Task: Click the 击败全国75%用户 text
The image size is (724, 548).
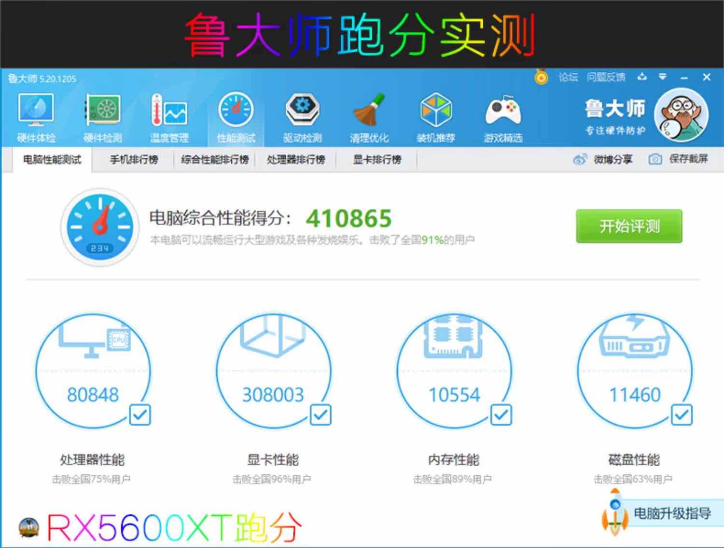Action: pos(91,480)
